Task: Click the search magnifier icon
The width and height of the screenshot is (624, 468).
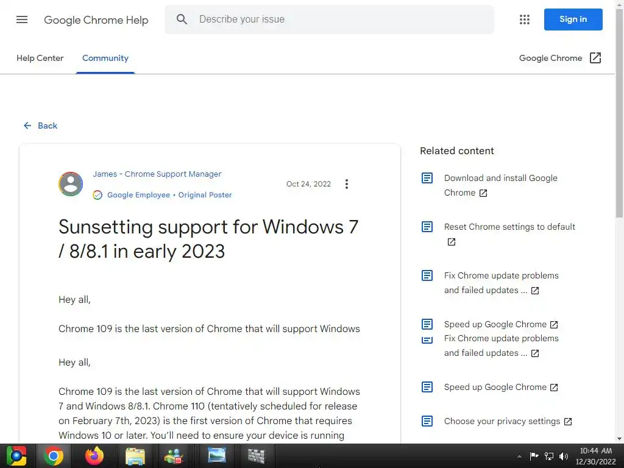Action: pyautogui.click(x=182, y=19)
